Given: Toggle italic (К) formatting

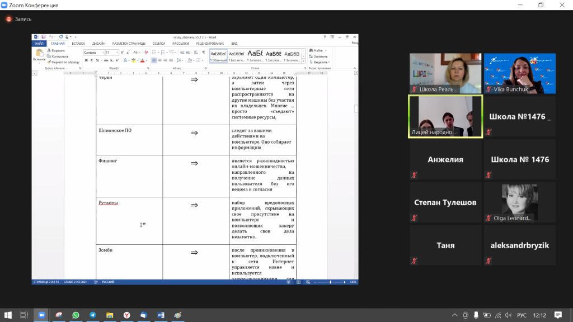Looking at the screenshot, I should [x=92, y=60].
